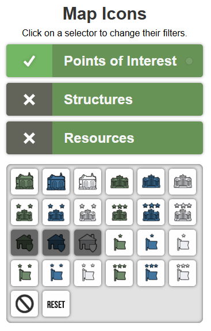
Task: Enable the Structures filter X box
Action: coord(29,100)
